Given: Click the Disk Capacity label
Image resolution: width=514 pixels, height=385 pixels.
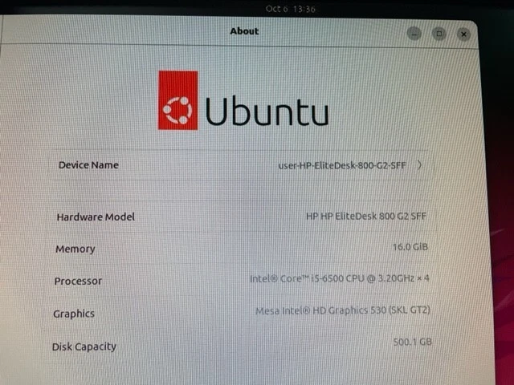Looking at the screenshot, I should [84, 346].
